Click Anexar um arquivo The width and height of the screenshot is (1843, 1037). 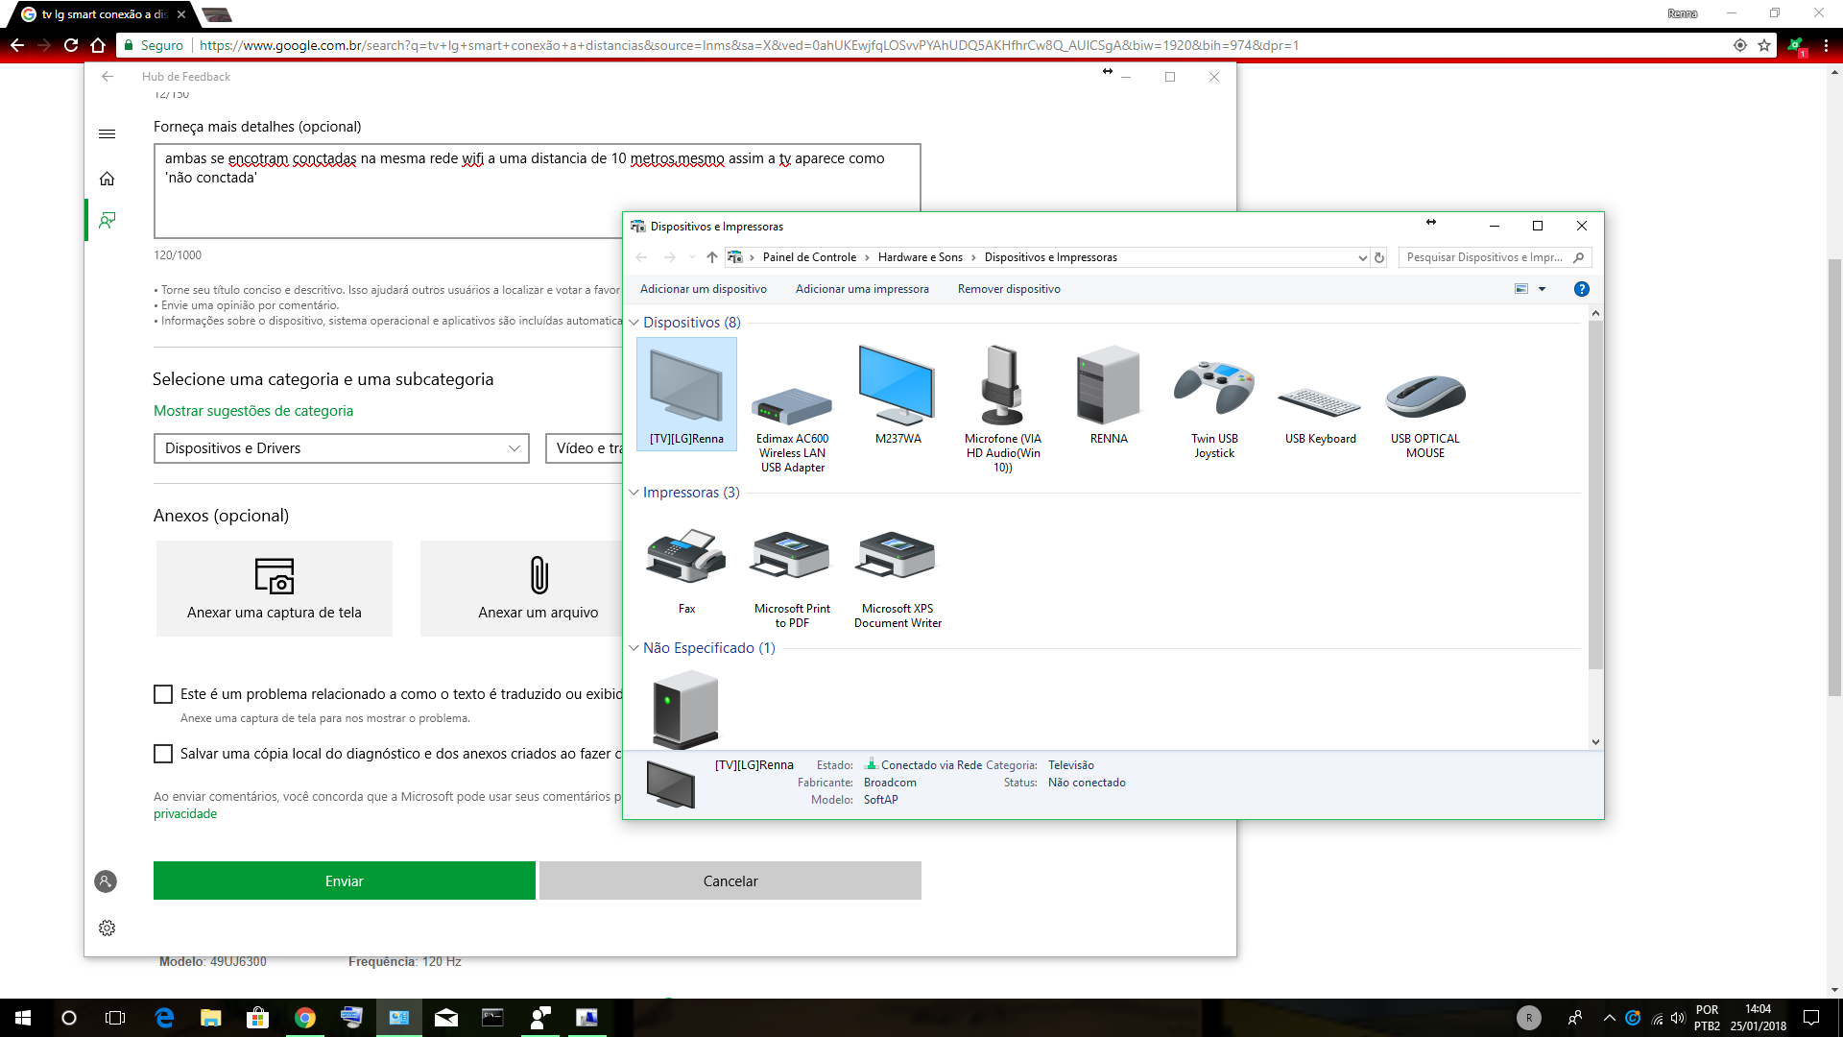(x=522, y=589)
